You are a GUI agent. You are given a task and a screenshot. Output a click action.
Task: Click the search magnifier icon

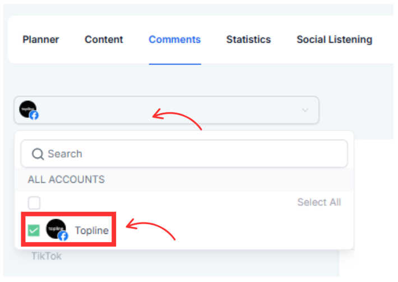tap(38, 154)
